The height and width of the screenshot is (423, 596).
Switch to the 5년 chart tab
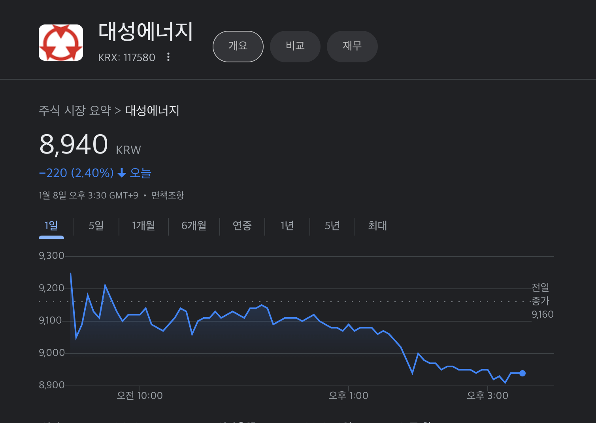332,226
